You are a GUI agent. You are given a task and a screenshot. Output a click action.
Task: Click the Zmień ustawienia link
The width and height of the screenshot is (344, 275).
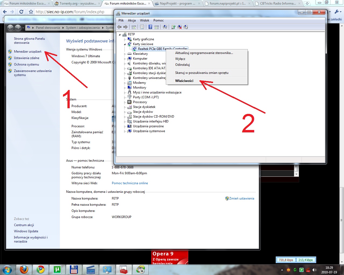tap(241, 198)
